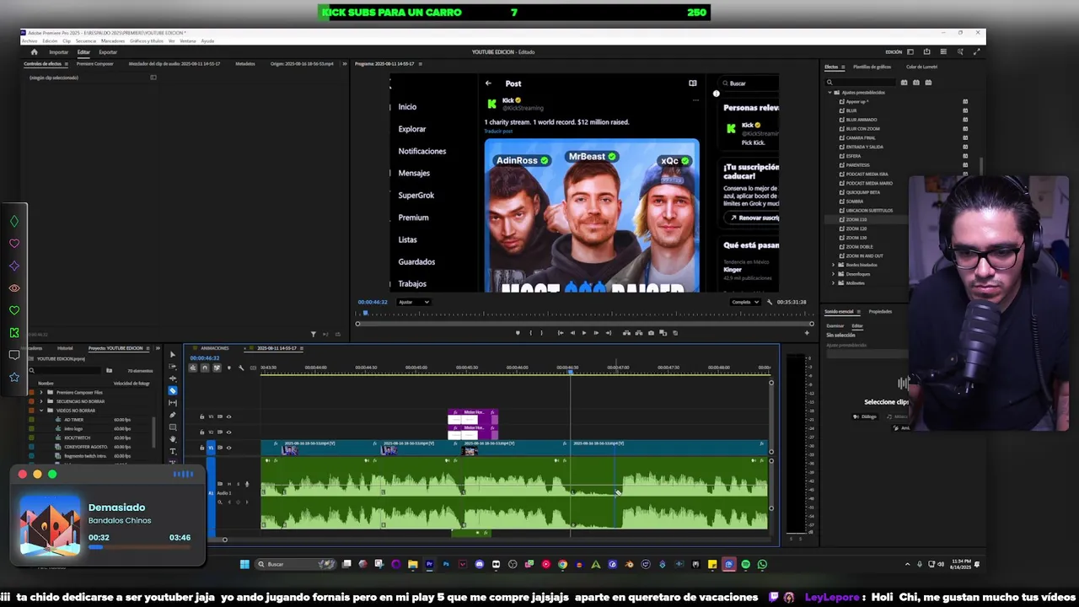Image resolution: width=1079 pixels, height=607 pixels.
Task: Select the Pen tool
Action: 173,415
